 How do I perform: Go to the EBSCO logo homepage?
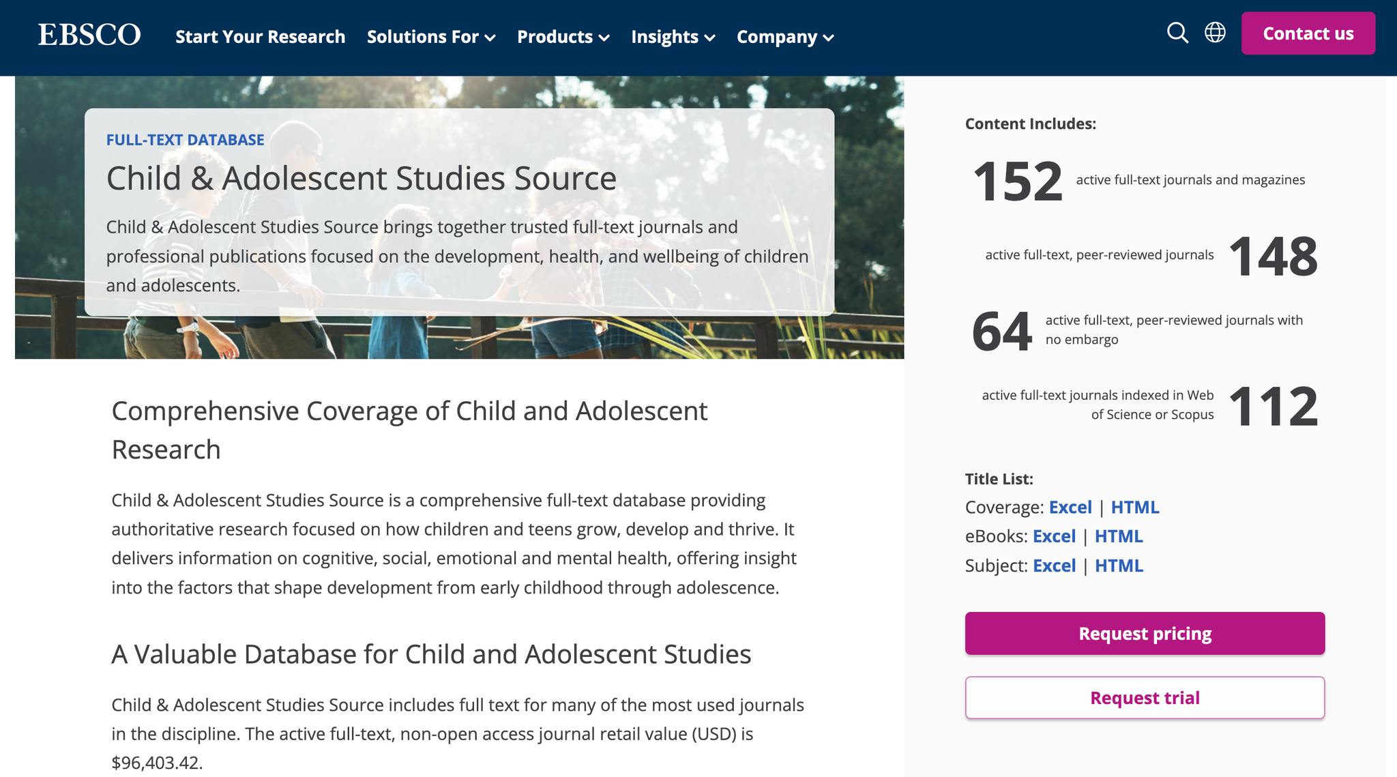coord(89,34)
